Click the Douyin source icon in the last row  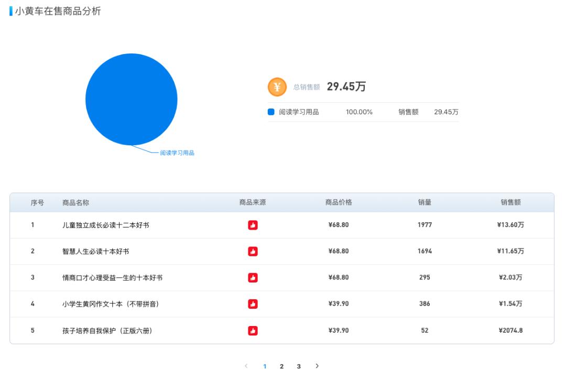[x=252, y=331]
